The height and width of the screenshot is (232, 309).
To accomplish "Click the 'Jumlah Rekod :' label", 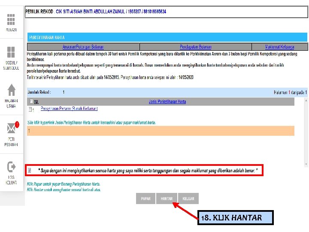I will coord(39,92).
